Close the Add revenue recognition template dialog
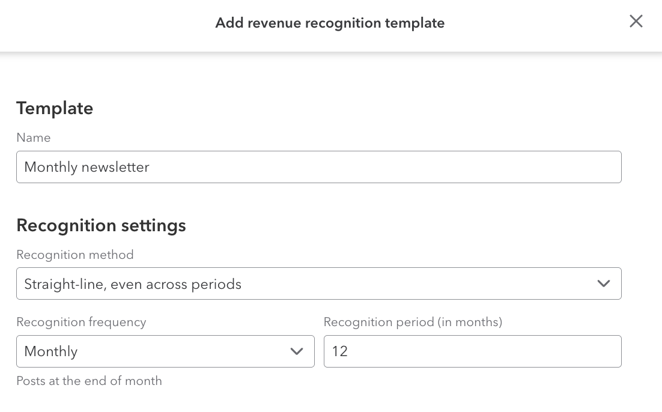 pyautogui.click(x=636, y=21)
